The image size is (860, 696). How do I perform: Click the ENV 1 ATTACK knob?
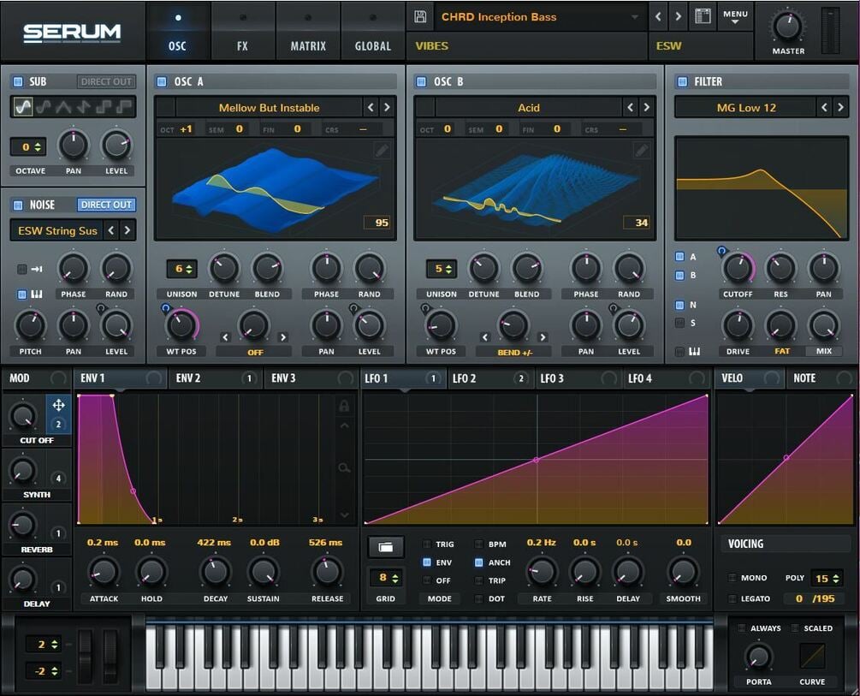104,571
